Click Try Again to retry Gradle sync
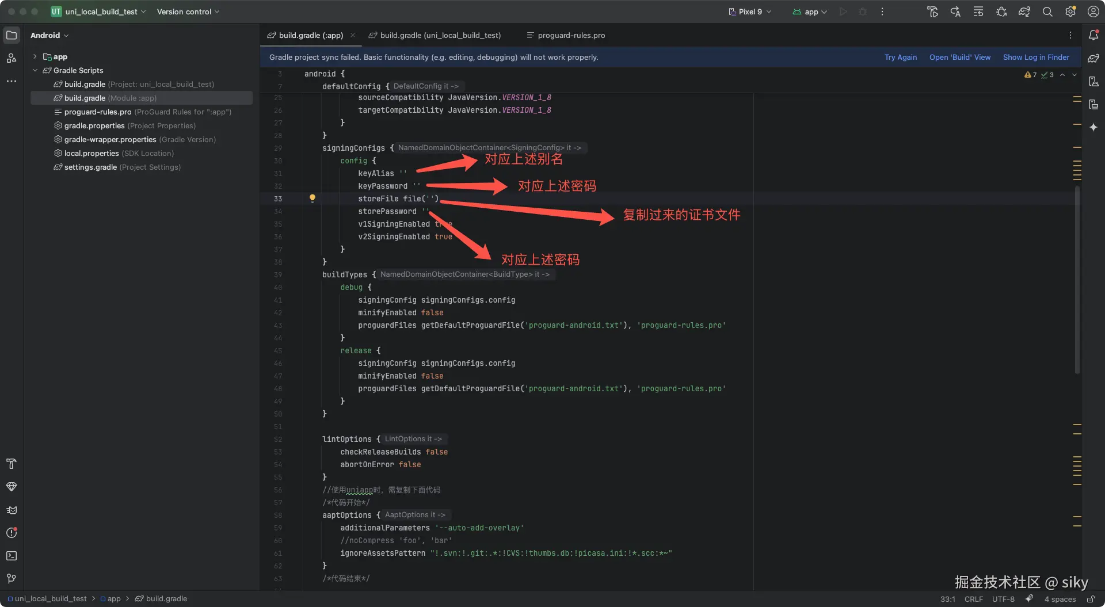This screenshot has width=1105, height=607. 900,57
